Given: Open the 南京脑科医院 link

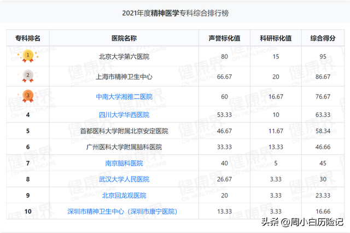Looking at the screenshot, I should click(x=124, y=163).
